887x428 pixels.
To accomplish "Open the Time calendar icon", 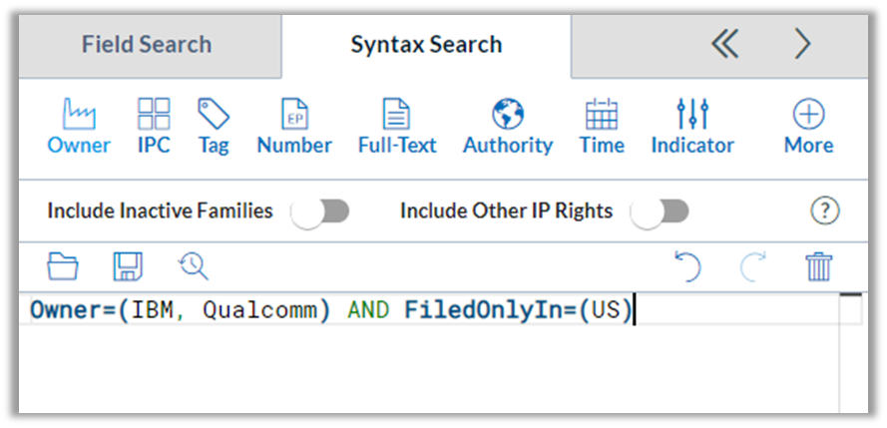I will pos(602,114).
